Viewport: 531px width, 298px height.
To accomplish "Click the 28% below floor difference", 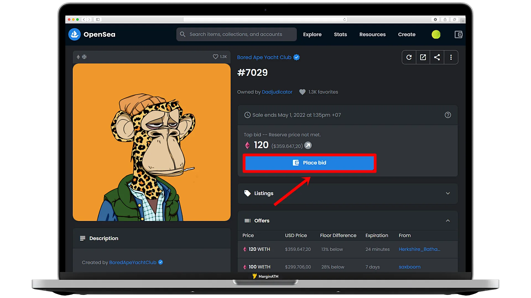I will (x=333, y=267).
